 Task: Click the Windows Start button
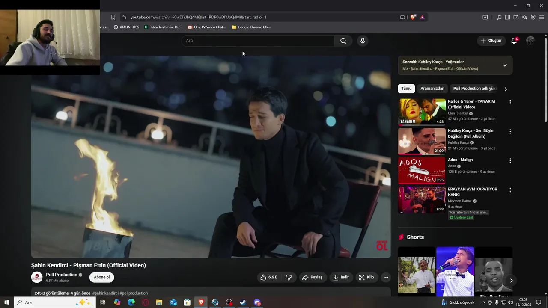7,302
